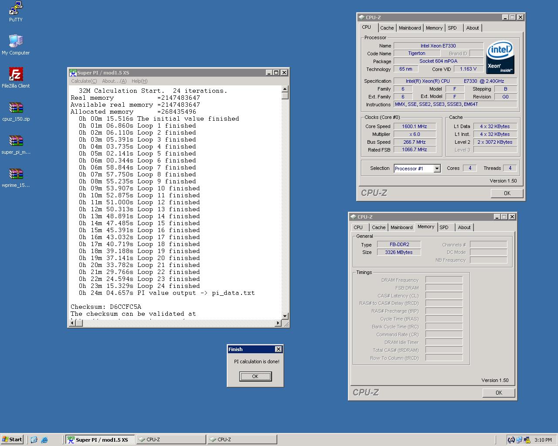Click Core VID 1.163 V value
The height and width of the screenshot is (446, 558).
(x=468, y=69)
